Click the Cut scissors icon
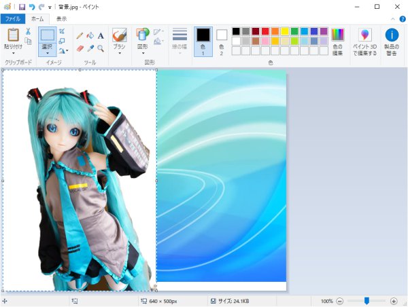 (28, 31)
